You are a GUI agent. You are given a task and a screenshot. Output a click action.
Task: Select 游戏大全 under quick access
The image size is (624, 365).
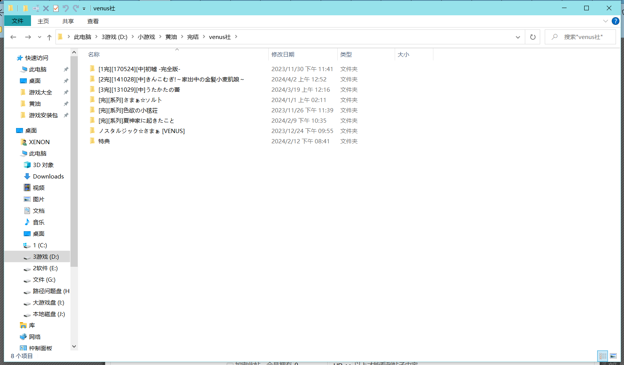(x=41, y=92)
